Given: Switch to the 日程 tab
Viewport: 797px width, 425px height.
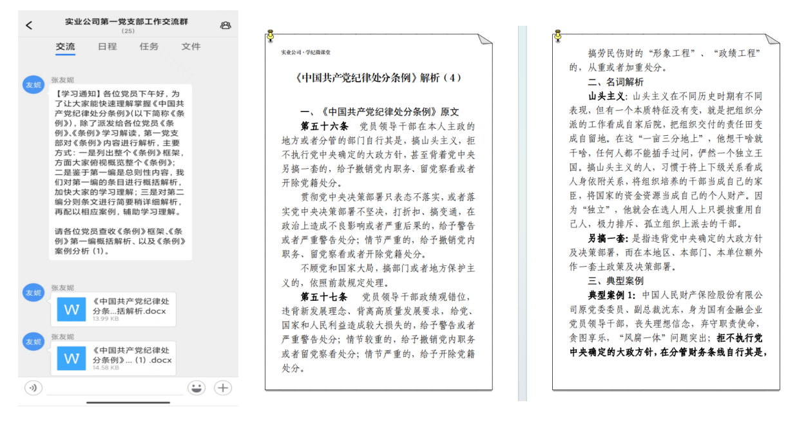Looking at the screenshot, I should tap(107, 47).
